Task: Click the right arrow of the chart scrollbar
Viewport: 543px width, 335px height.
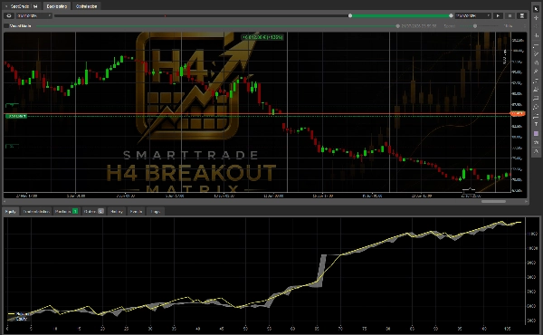Action: [526, 201]
